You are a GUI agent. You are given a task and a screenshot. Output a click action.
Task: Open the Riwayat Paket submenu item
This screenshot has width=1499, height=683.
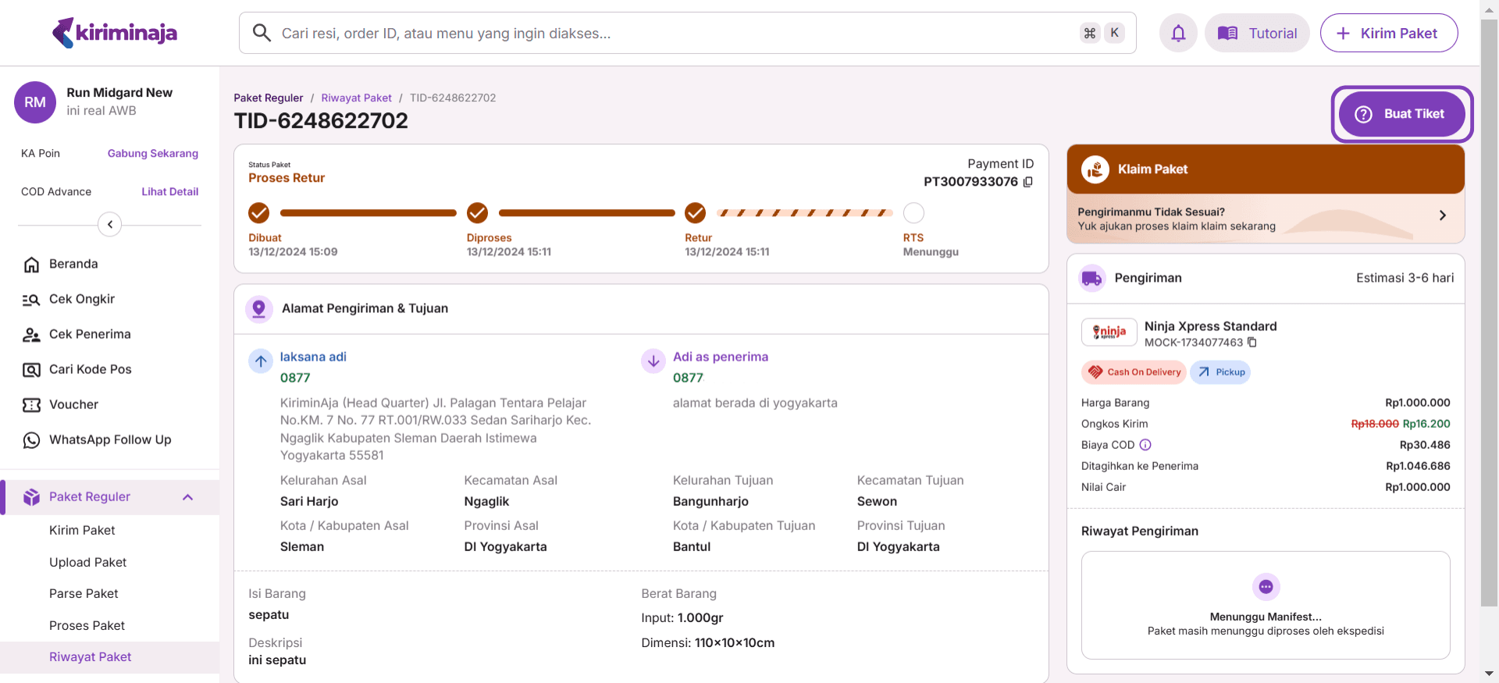click(90, 657)
